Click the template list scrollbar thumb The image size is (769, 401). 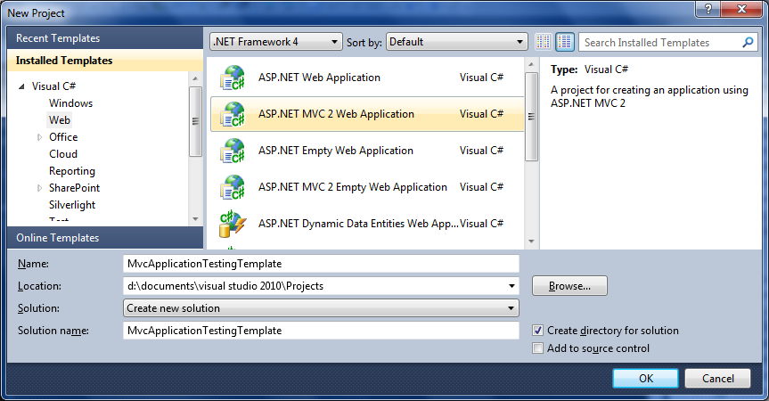coord(531,117)
